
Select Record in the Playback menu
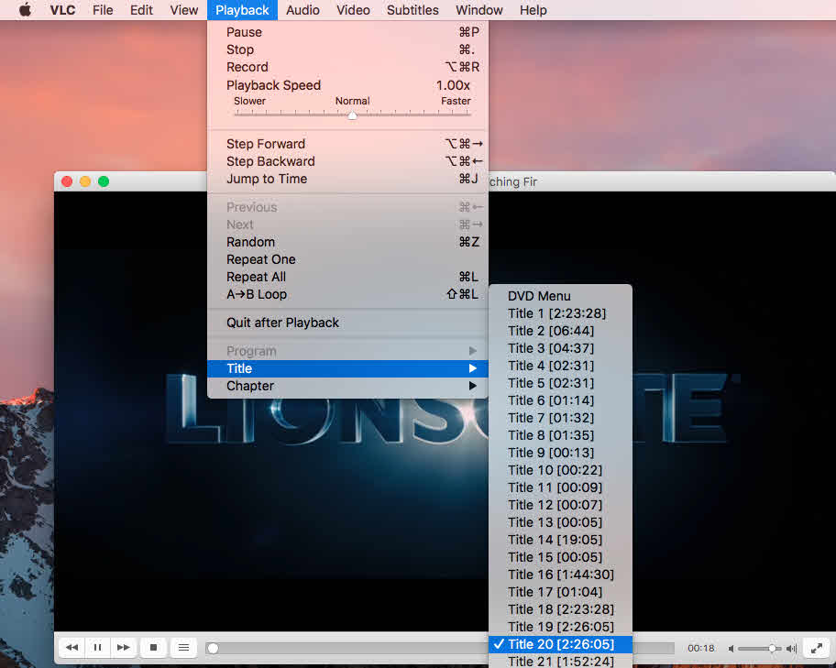[x=347, y=67]
